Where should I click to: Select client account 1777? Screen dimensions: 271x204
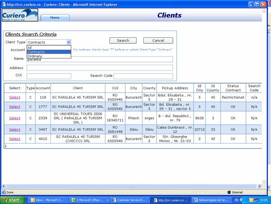(x=15, y=107)
